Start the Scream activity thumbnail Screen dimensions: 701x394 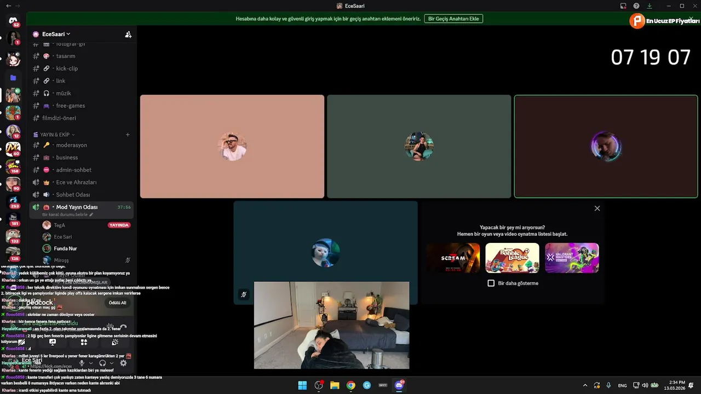coord(453,258)
